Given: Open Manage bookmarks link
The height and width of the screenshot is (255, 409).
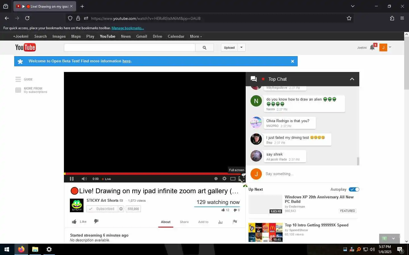Looking at the screenshot, I should click(128, 28).
